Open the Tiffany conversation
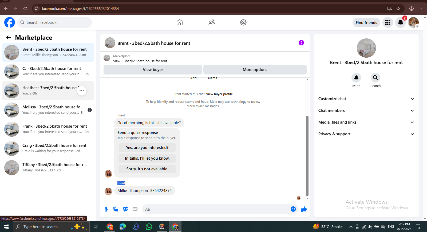The image size is (427, 232). (48, 168)
